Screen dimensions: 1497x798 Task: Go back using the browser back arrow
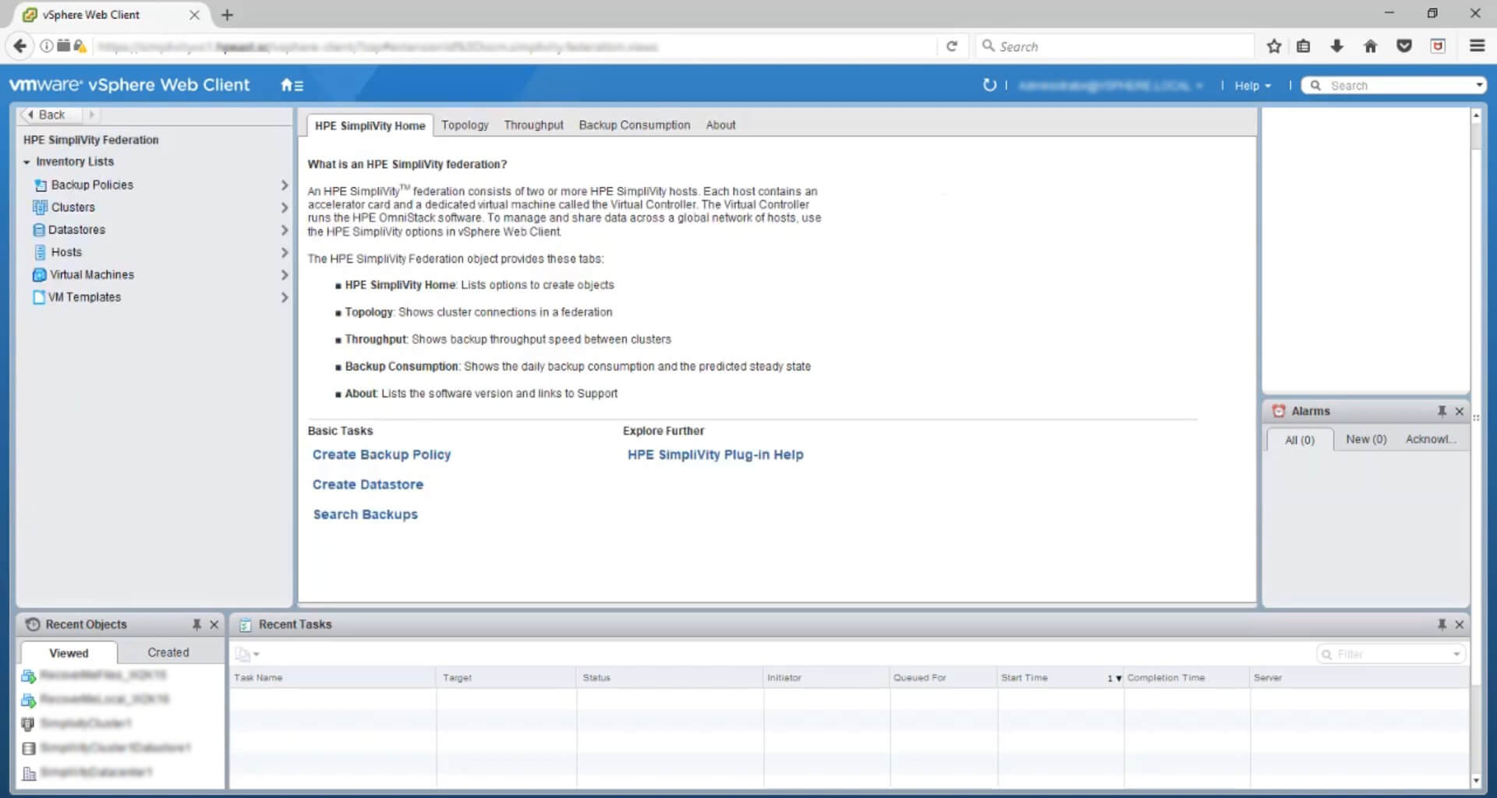point(19,46)
